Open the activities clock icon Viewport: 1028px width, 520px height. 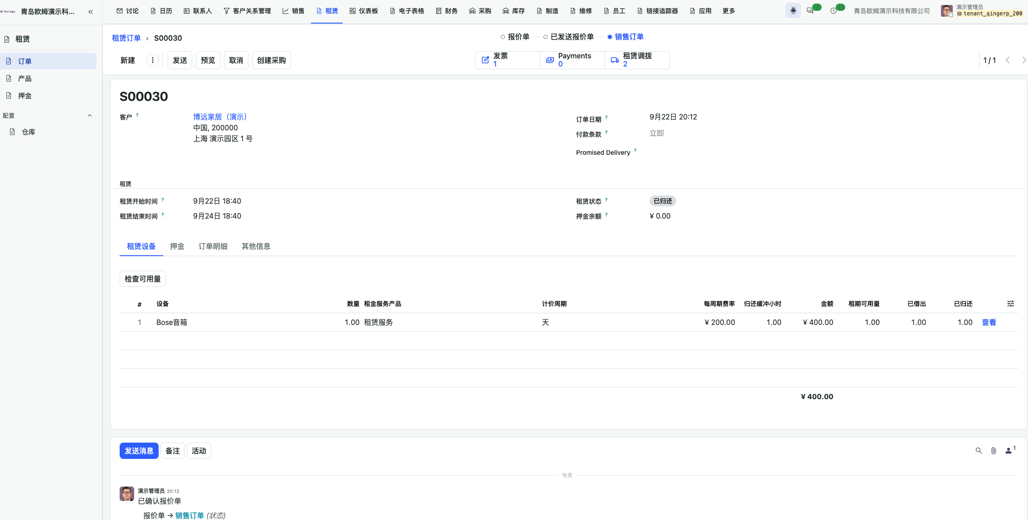(833, 10)
